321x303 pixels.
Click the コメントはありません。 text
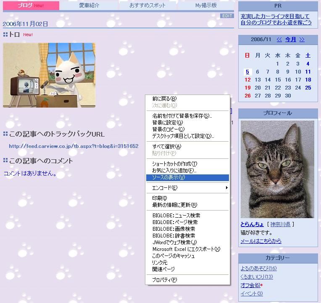pos(30,174)
